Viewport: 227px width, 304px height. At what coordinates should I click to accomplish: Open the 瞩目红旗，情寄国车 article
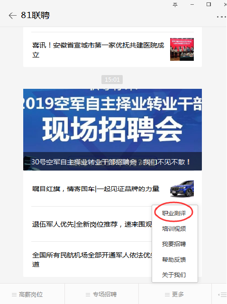point(96,189)
